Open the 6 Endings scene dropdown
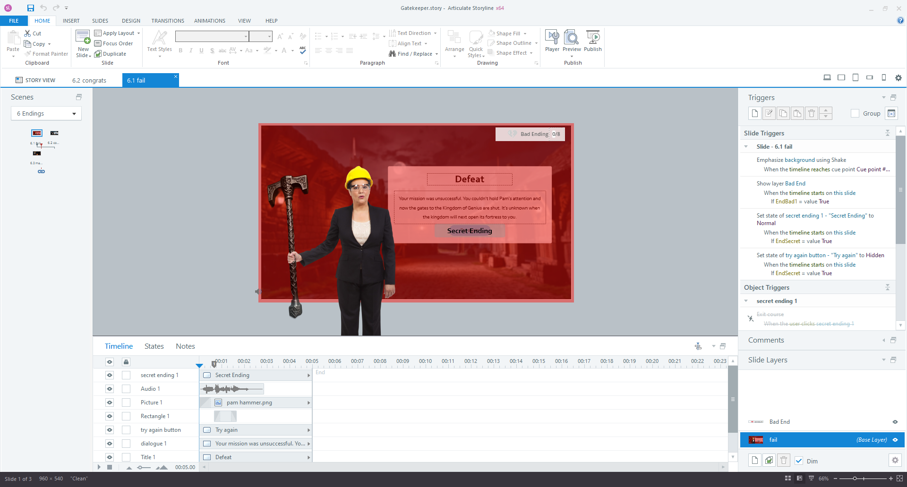The width and height of the screenshot is (907, 487). pyautogui.click(x=46, y=114)
